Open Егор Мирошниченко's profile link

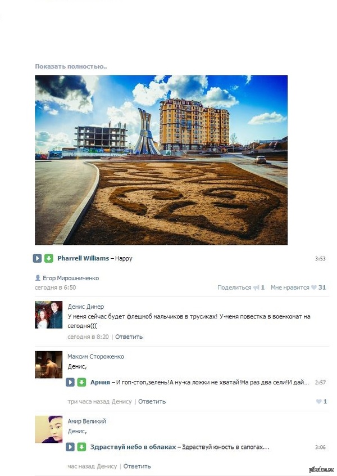point(71,278)
